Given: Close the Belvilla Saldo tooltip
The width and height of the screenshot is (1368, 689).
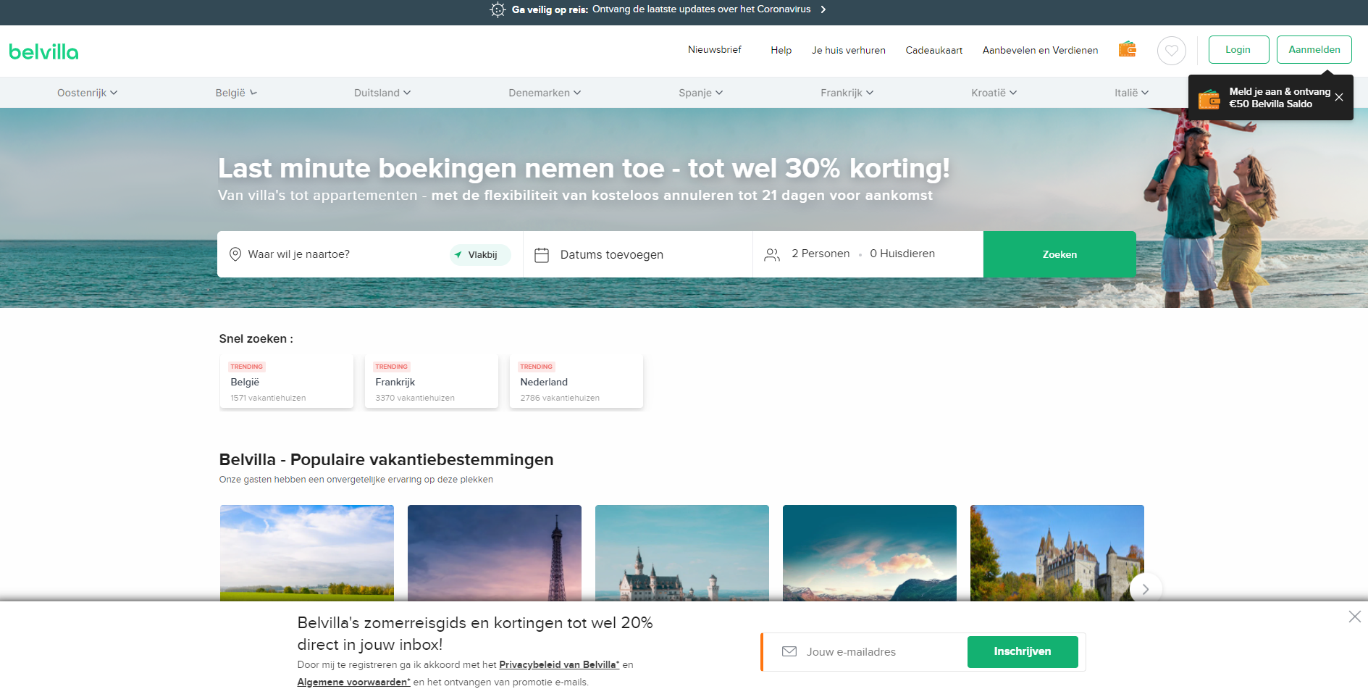Looking at the screenshot, I should pos(1339,97).
